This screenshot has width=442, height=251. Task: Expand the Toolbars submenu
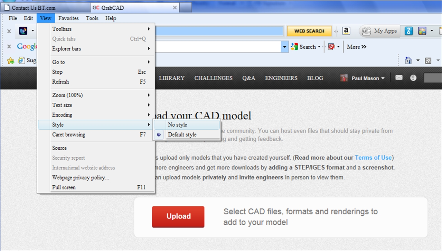click(96, 29)
